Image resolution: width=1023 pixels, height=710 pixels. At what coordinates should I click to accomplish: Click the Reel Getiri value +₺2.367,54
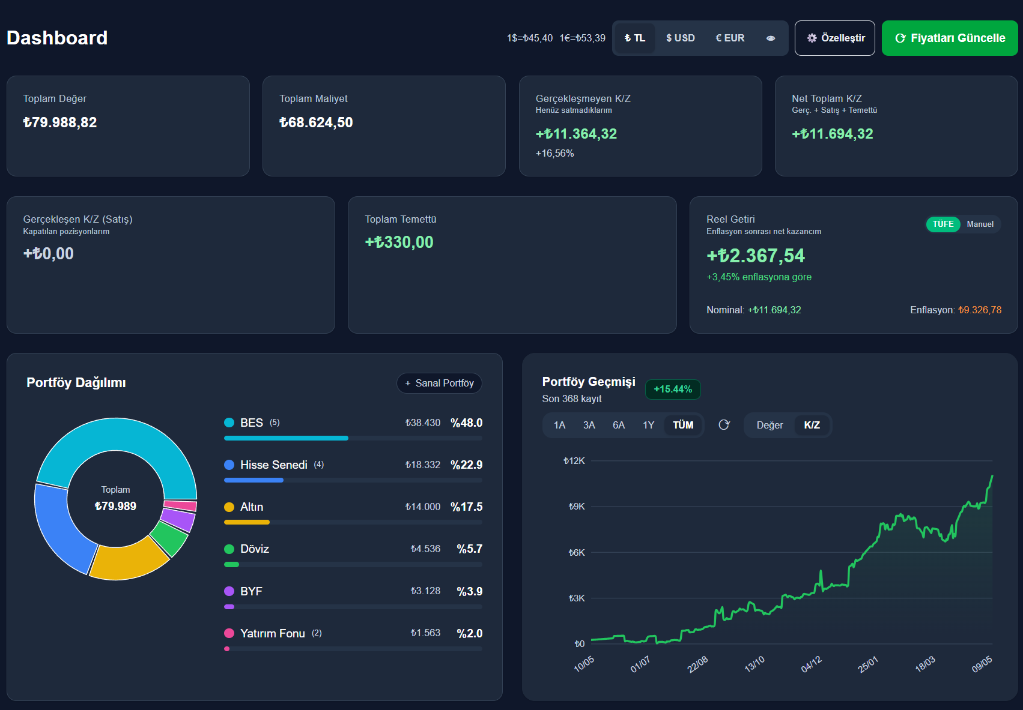756,256
